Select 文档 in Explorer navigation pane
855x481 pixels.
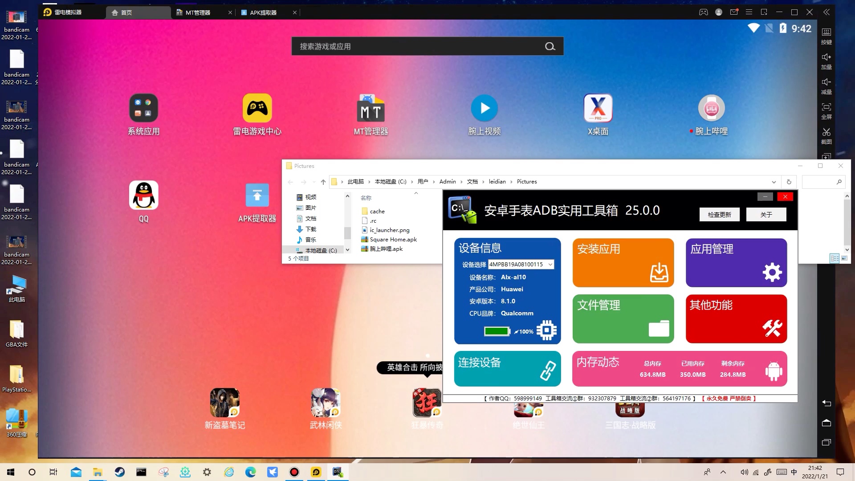(310, 218)
